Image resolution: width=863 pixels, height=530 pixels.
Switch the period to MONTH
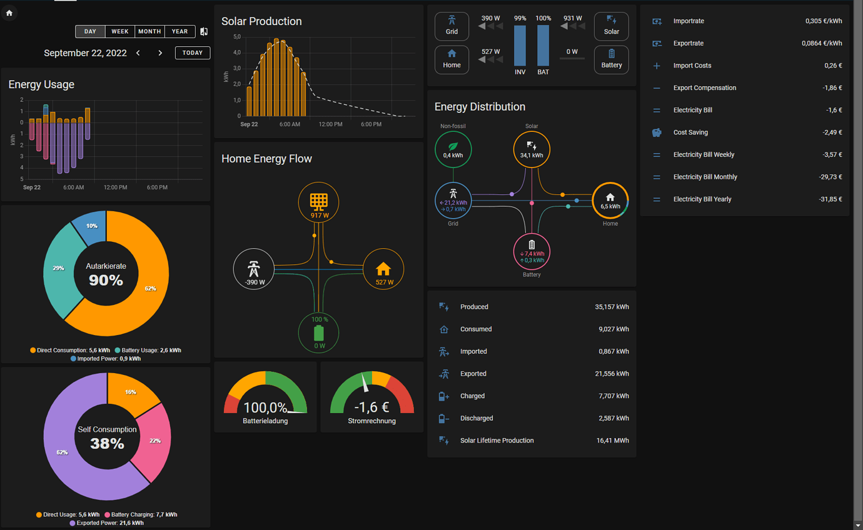point(149,31)
